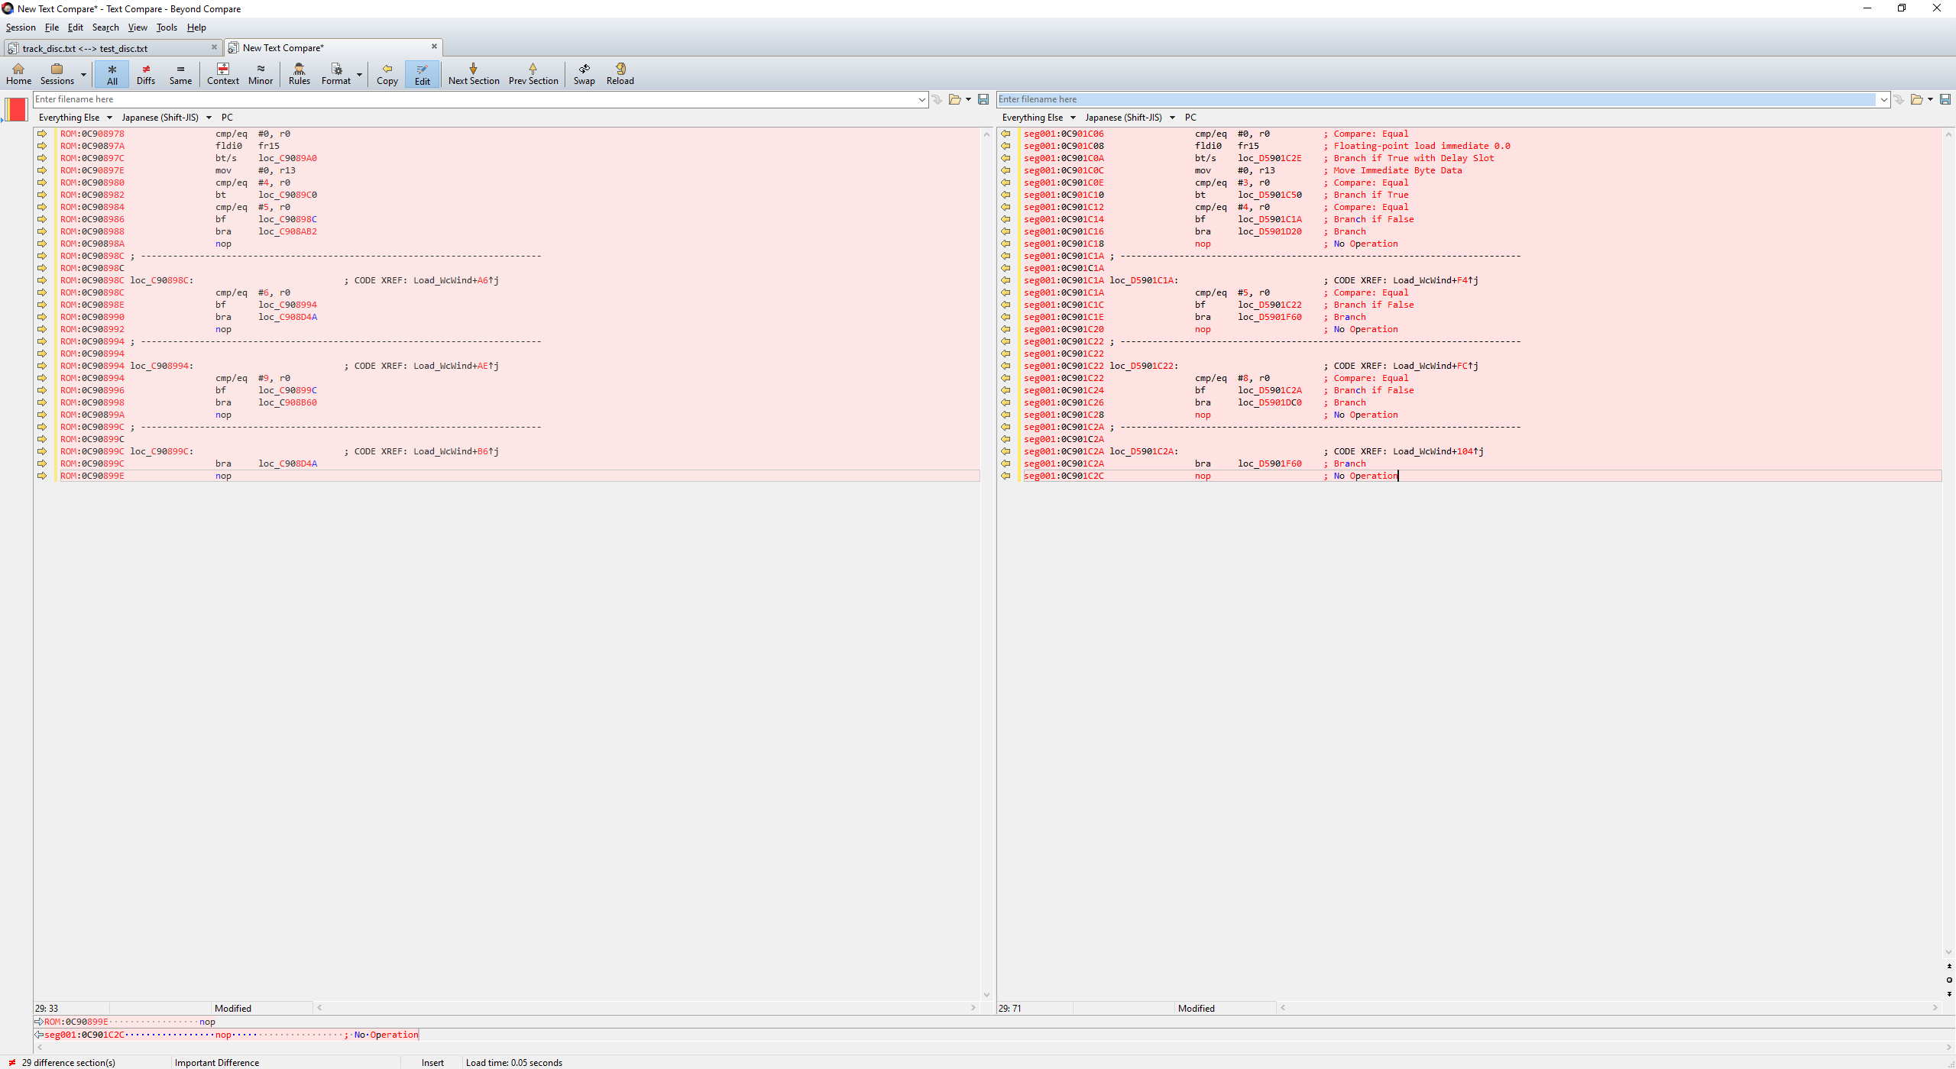Open the Sessions toolbar icon
This screenshot has height=1069, width=1956.
57,73
